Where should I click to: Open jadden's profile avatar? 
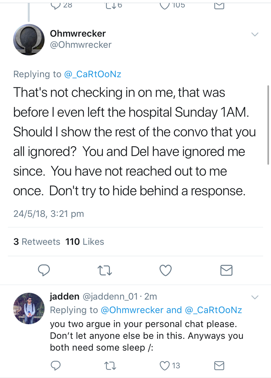click(x=29, y=308)
